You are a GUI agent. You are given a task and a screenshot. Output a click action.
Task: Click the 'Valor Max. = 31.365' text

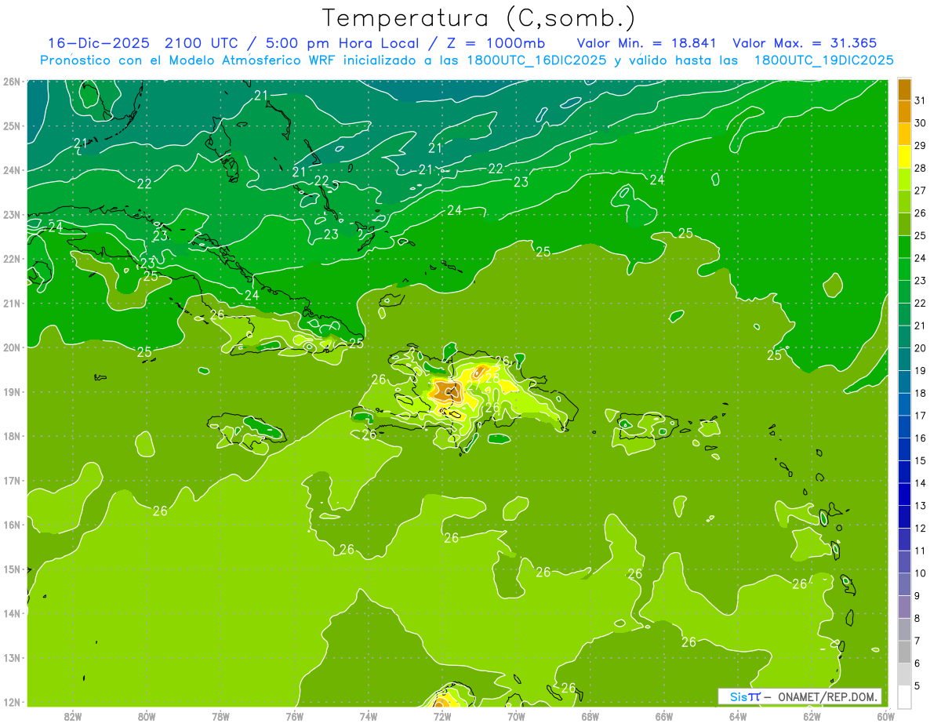tap(805, 43)
